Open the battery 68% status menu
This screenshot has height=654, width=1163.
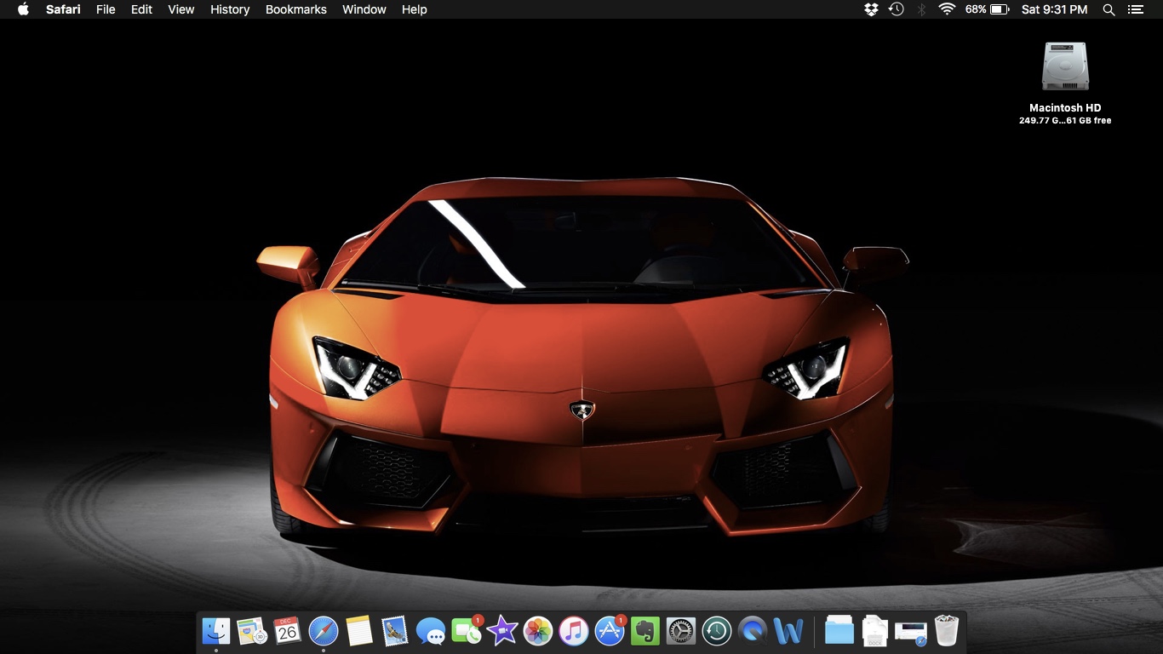coord(988,9)
